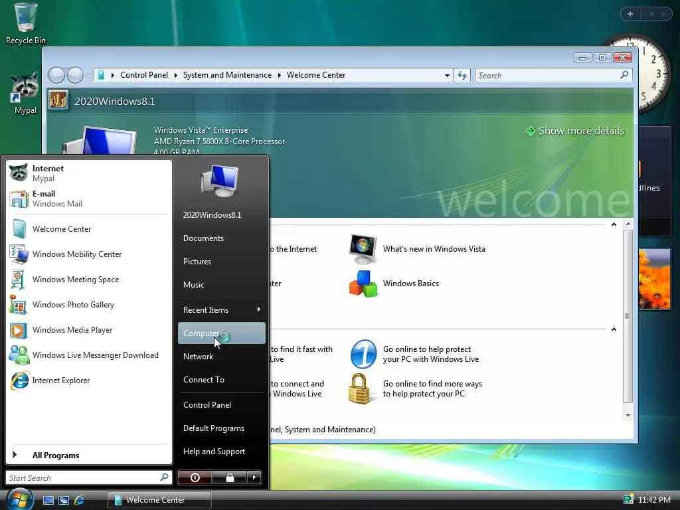Open the Recycle Bin desktop icon
680x510 pixels.
(x=26, y=24)
